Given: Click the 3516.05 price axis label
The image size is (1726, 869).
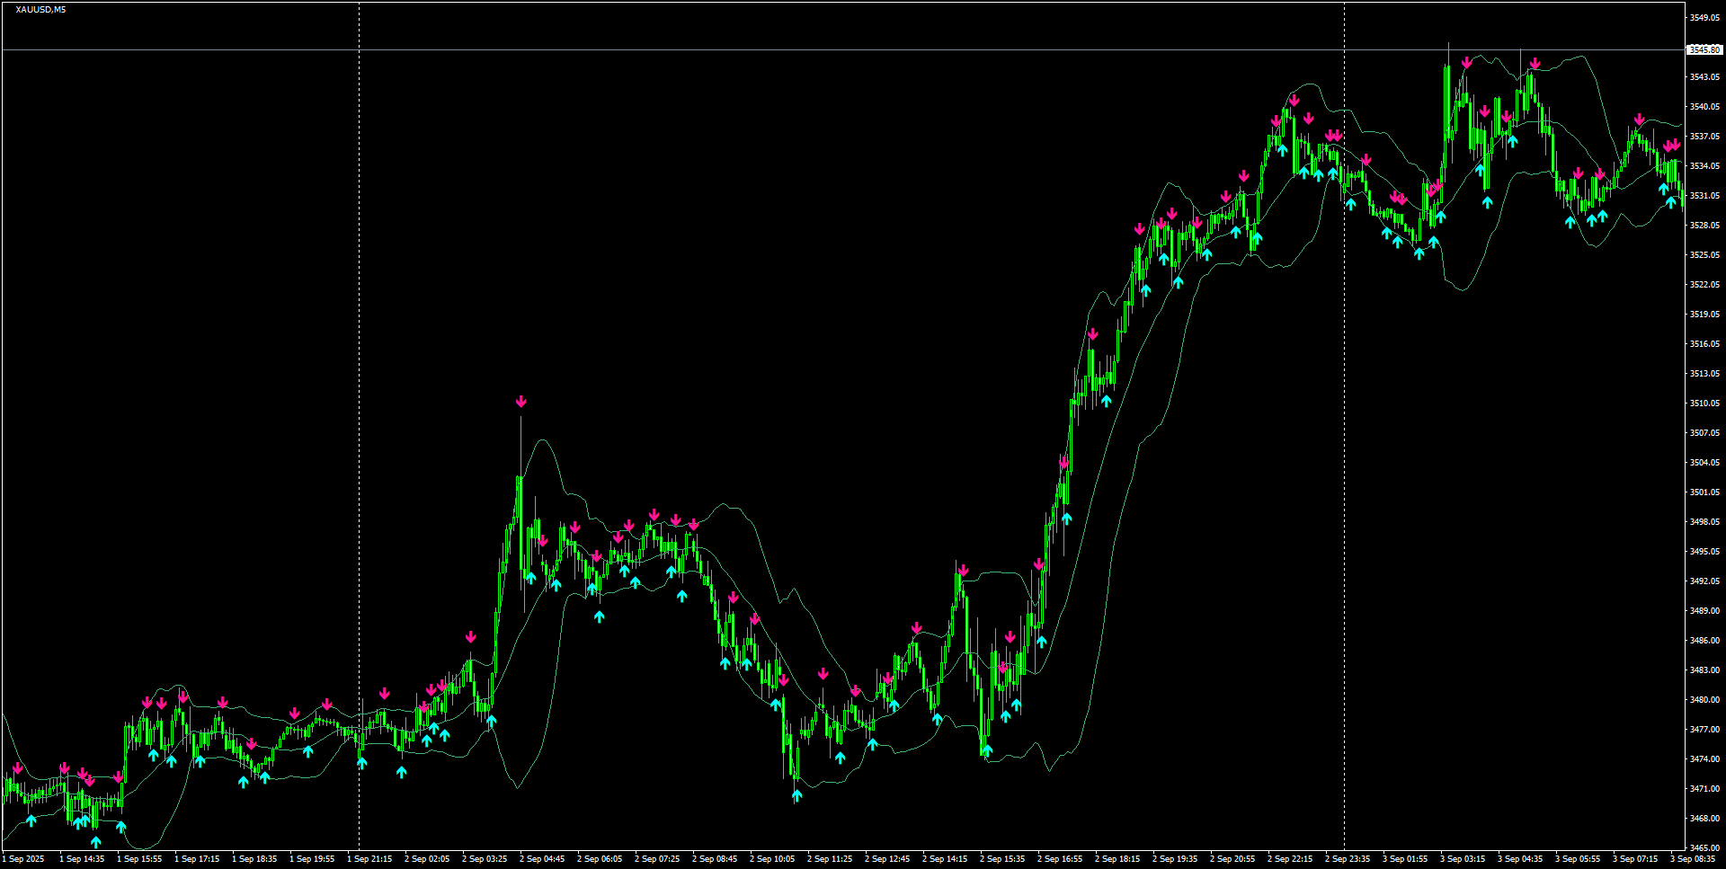Looking at the screenshot, I should 1704,344.
